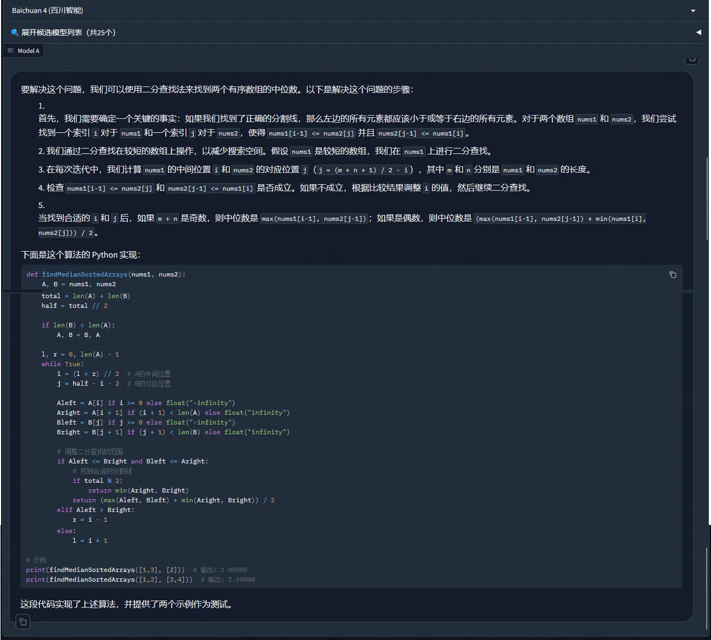This screenshot has height=640, width=711.
Task: Click the copy message icon below the response
Action: [x=23, y=622]
